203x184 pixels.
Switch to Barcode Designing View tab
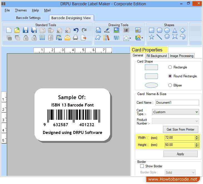(71, 18)
